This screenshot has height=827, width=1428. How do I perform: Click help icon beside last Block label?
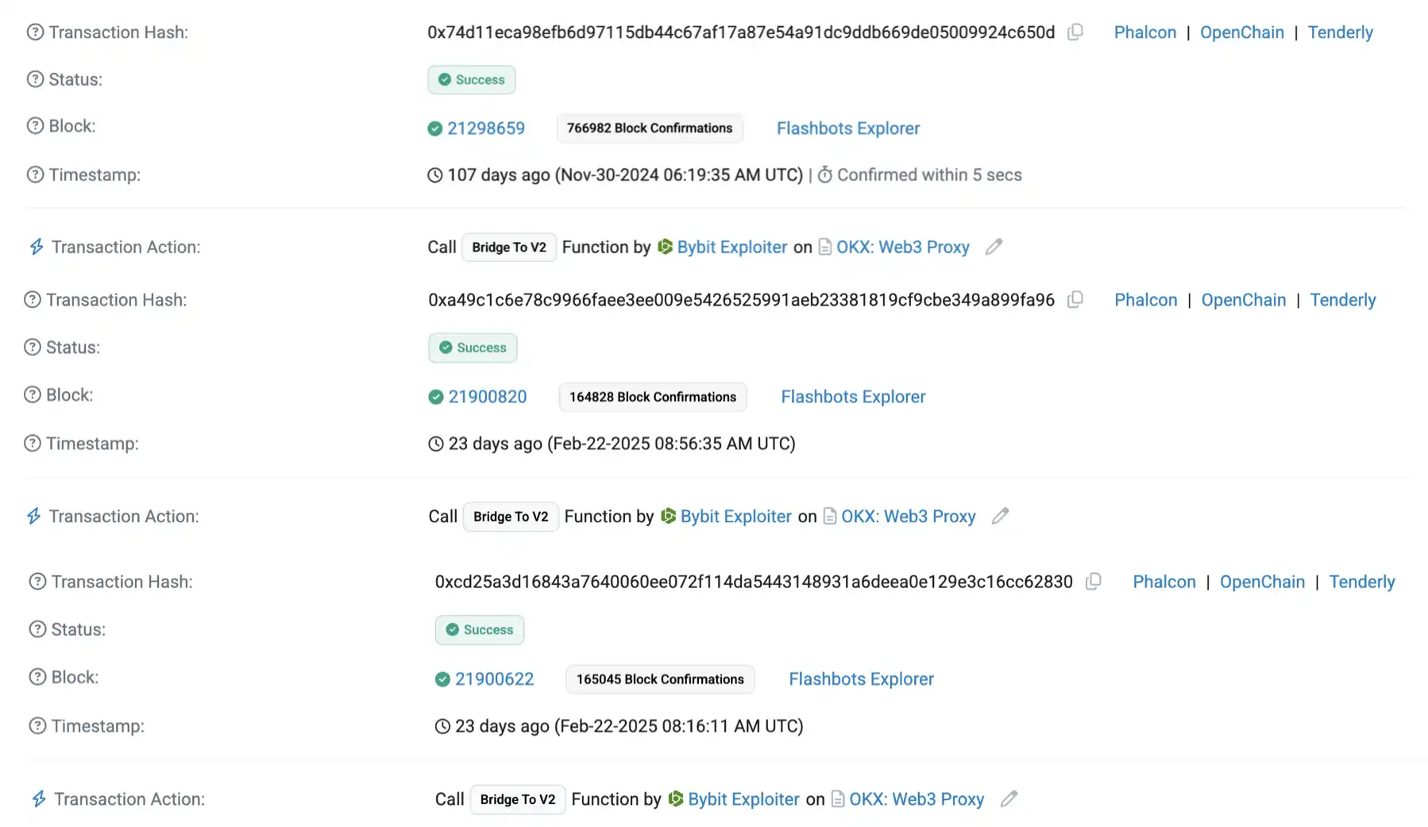[37, 677]
